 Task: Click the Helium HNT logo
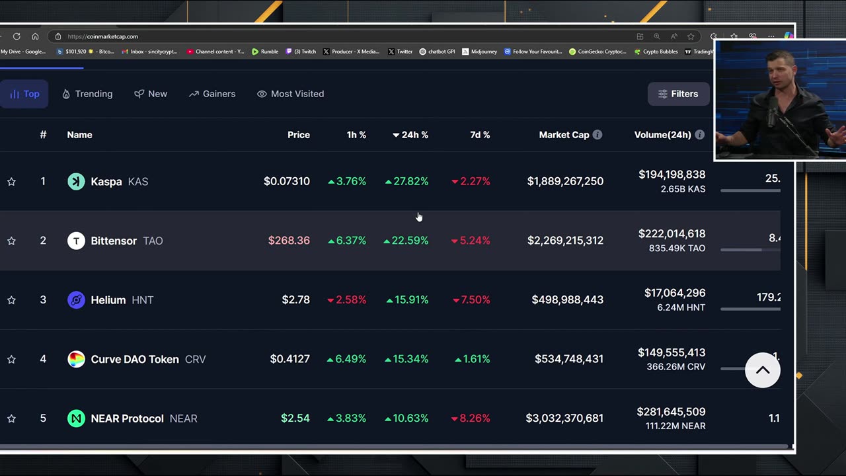point(76,300)
